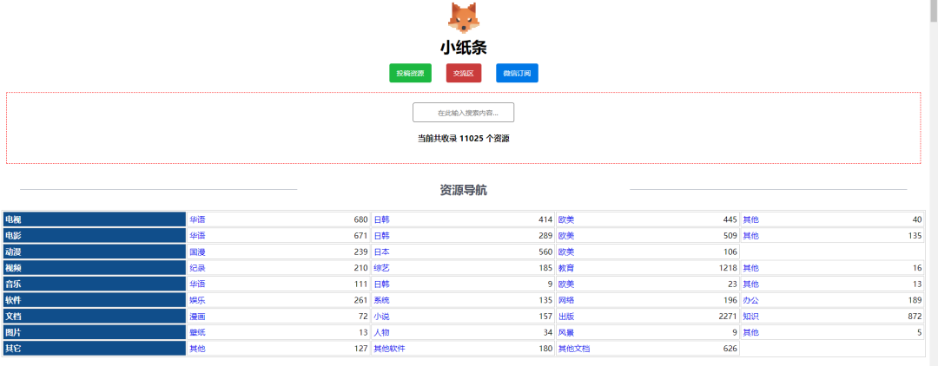Click the count 560 beside 日本

pyautogui.click(x=545, y=252)
